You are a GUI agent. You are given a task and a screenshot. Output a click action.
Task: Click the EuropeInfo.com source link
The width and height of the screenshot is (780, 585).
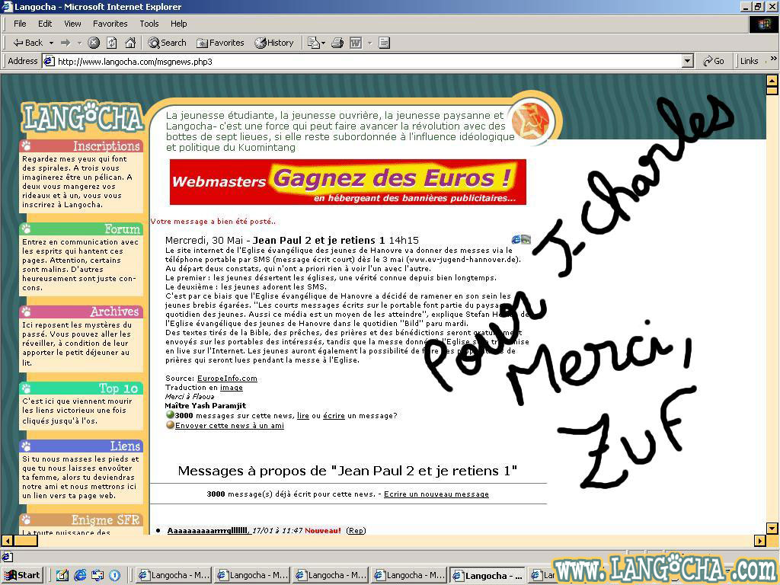click(227, 378)
